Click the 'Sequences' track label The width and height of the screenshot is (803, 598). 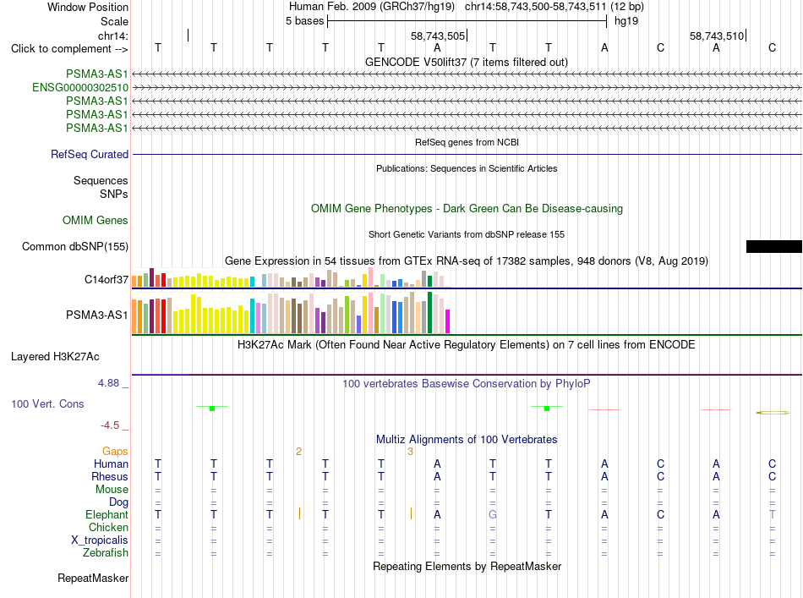101,180
